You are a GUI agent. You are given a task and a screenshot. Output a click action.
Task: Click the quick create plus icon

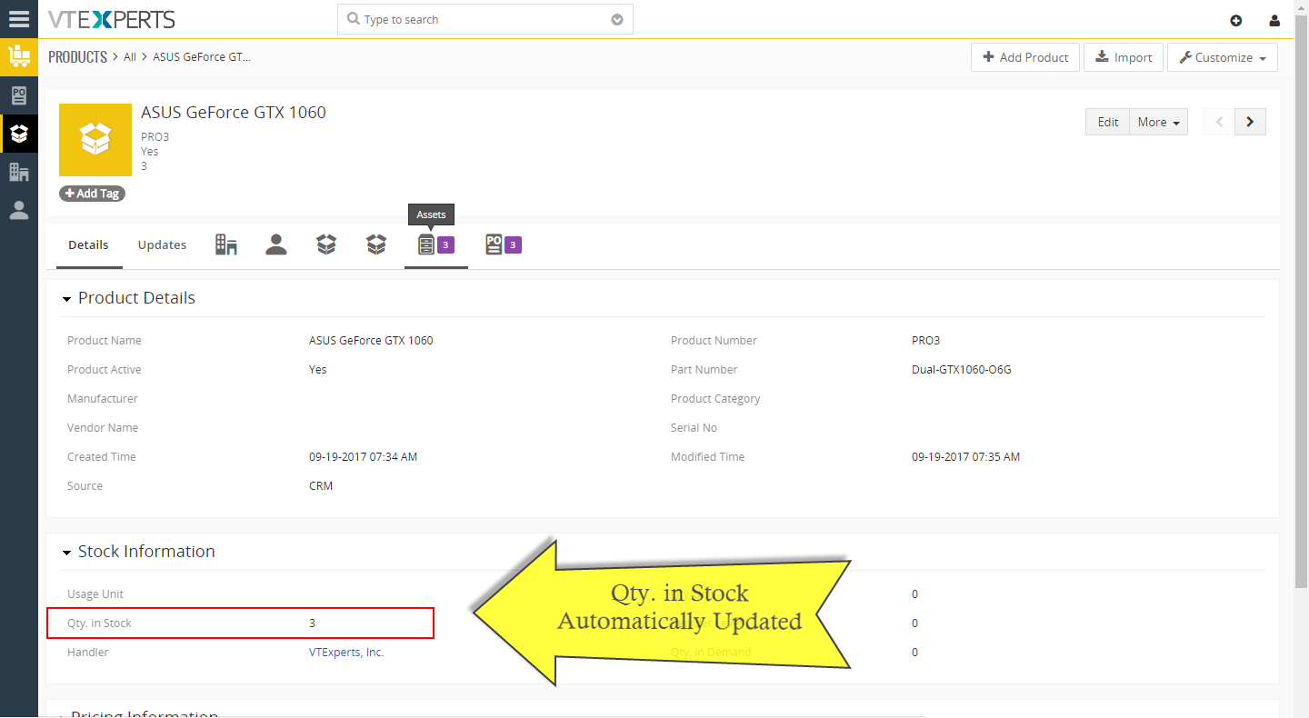tap(1235, 21)
